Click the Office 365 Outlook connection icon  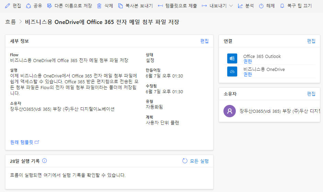tap(232, 58)
